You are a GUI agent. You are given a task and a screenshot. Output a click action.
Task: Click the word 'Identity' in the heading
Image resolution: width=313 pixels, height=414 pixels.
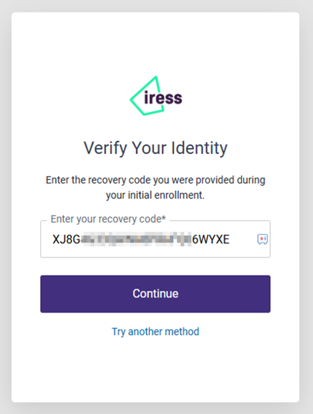(199, 148)
